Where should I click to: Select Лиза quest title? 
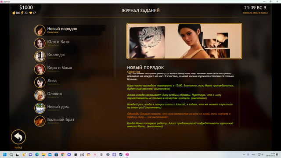pos(52,81)
